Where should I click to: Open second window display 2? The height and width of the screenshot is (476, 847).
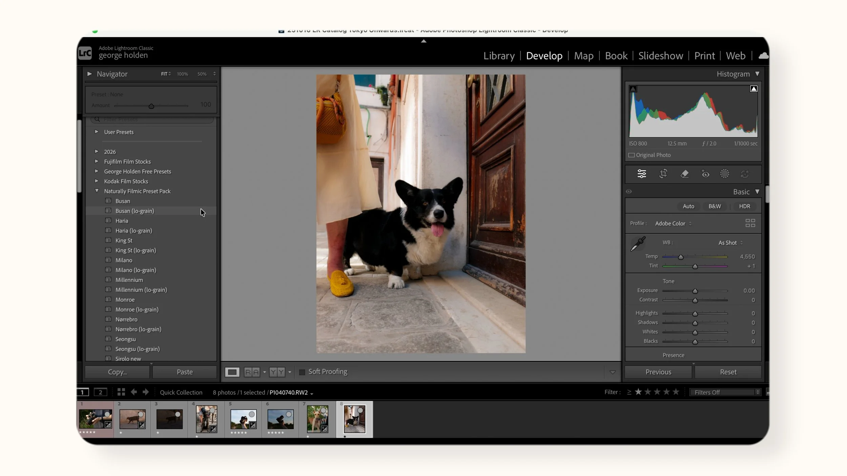pyautogui.click(x=100, y=392)
